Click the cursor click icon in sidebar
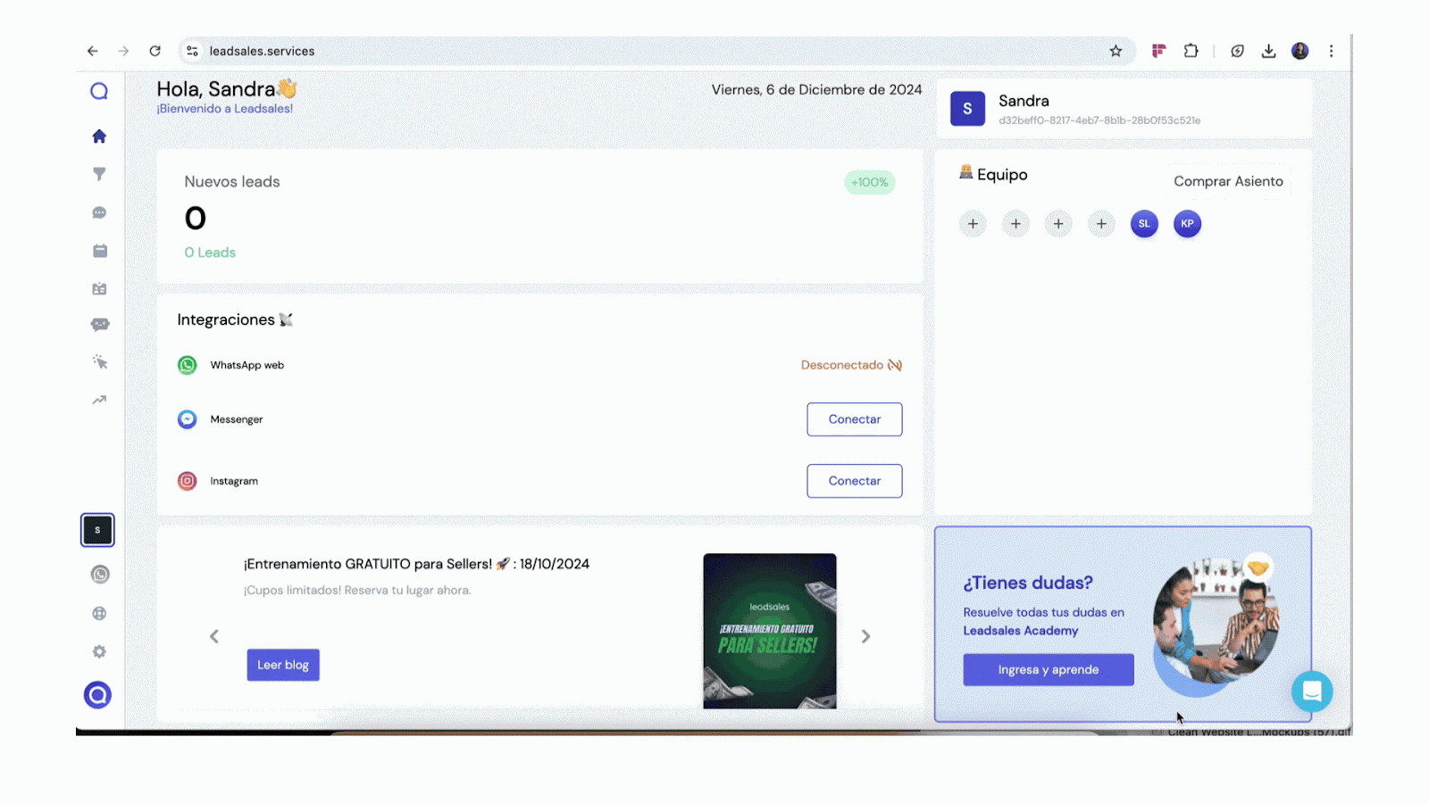The image size is (1429, 803). pyautogui.click(x=99, y=362)
